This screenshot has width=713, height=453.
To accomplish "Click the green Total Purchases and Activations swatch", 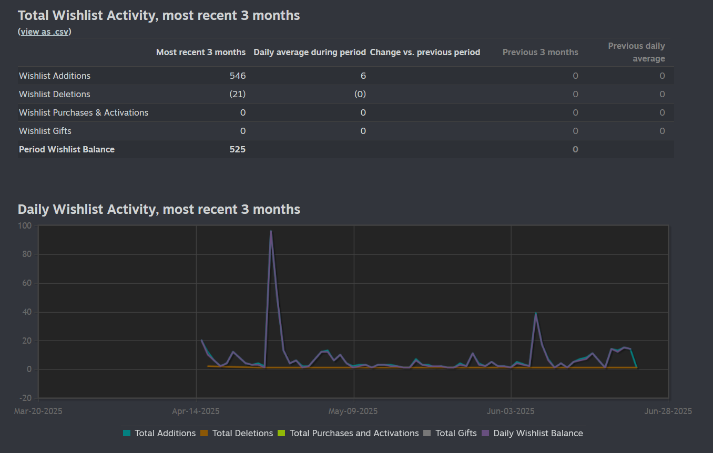I will [281, 434].
